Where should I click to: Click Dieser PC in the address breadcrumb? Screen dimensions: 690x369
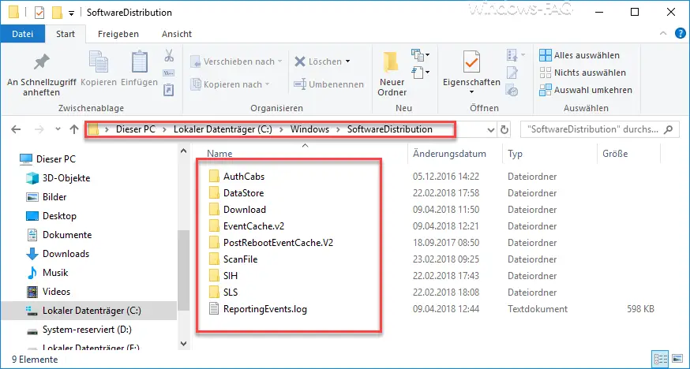(x=136, y=129)
